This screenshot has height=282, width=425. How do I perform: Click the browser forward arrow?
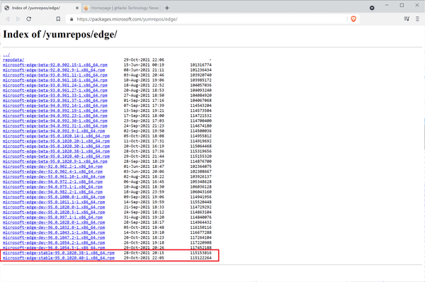(18, 19)
